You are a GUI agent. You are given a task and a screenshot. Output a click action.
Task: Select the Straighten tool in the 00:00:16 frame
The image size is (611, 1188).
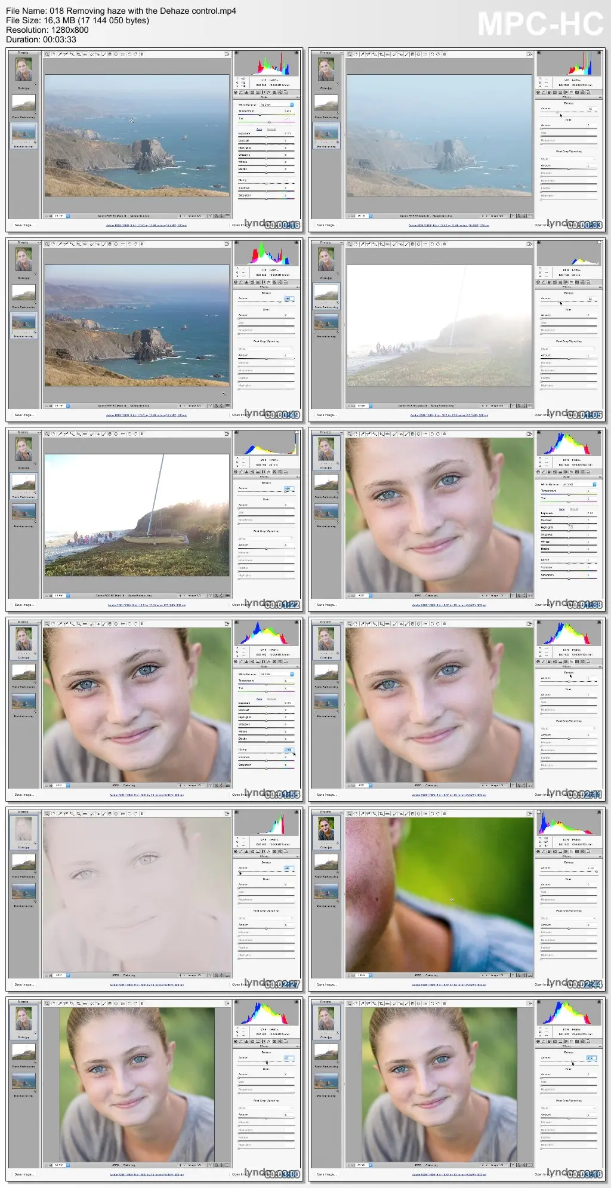pos(85,54)
